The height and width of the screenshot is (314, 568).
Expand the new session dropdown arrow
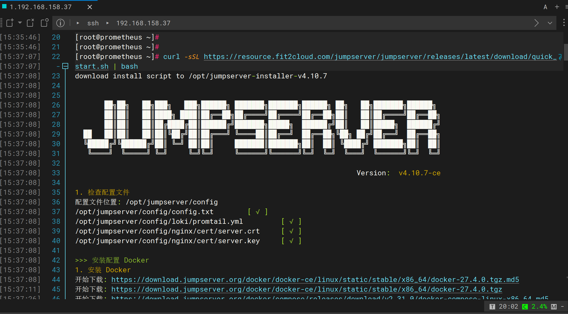[20, 23]
